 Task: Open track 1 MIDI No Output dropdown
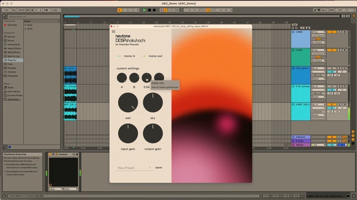tap(319, 42)
